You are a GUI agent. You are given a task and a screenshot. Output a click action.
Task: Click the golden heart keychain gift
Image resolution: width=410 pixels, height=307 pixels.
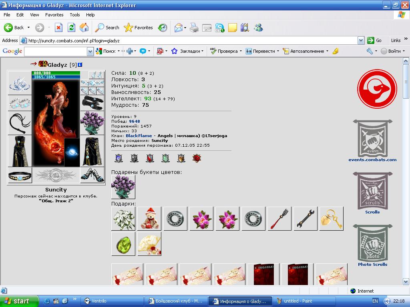(332, 219)
